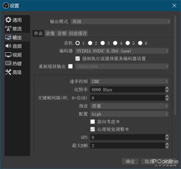Enable the 重新缩放输出 checkbox
Screen dimensions: 181x169
[x=70, y=66]
